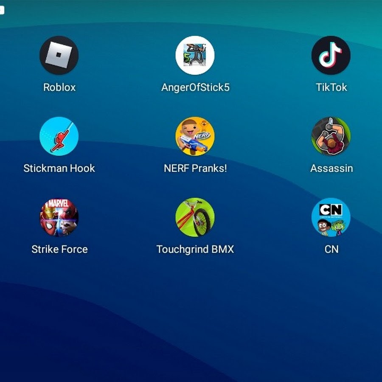Start the NERF Pranks! app icon

195,136
